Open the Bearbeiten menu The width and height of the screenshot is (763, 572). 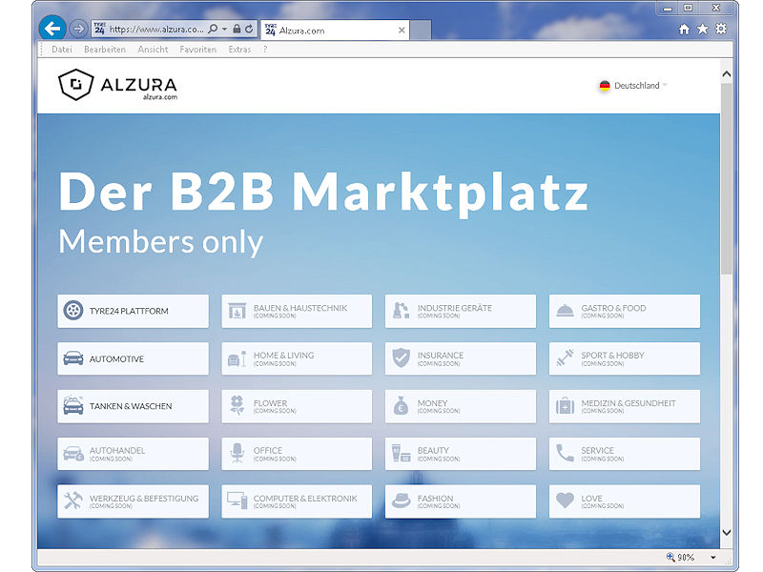(x=105, y=50)
